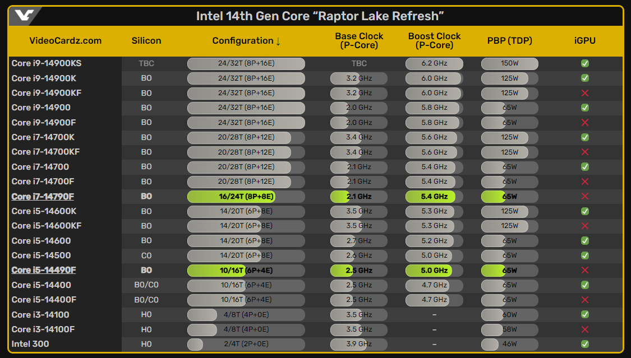Click the red iGPU cross for Core i9-14900F

pyautogui.click(x=584, y=123)
